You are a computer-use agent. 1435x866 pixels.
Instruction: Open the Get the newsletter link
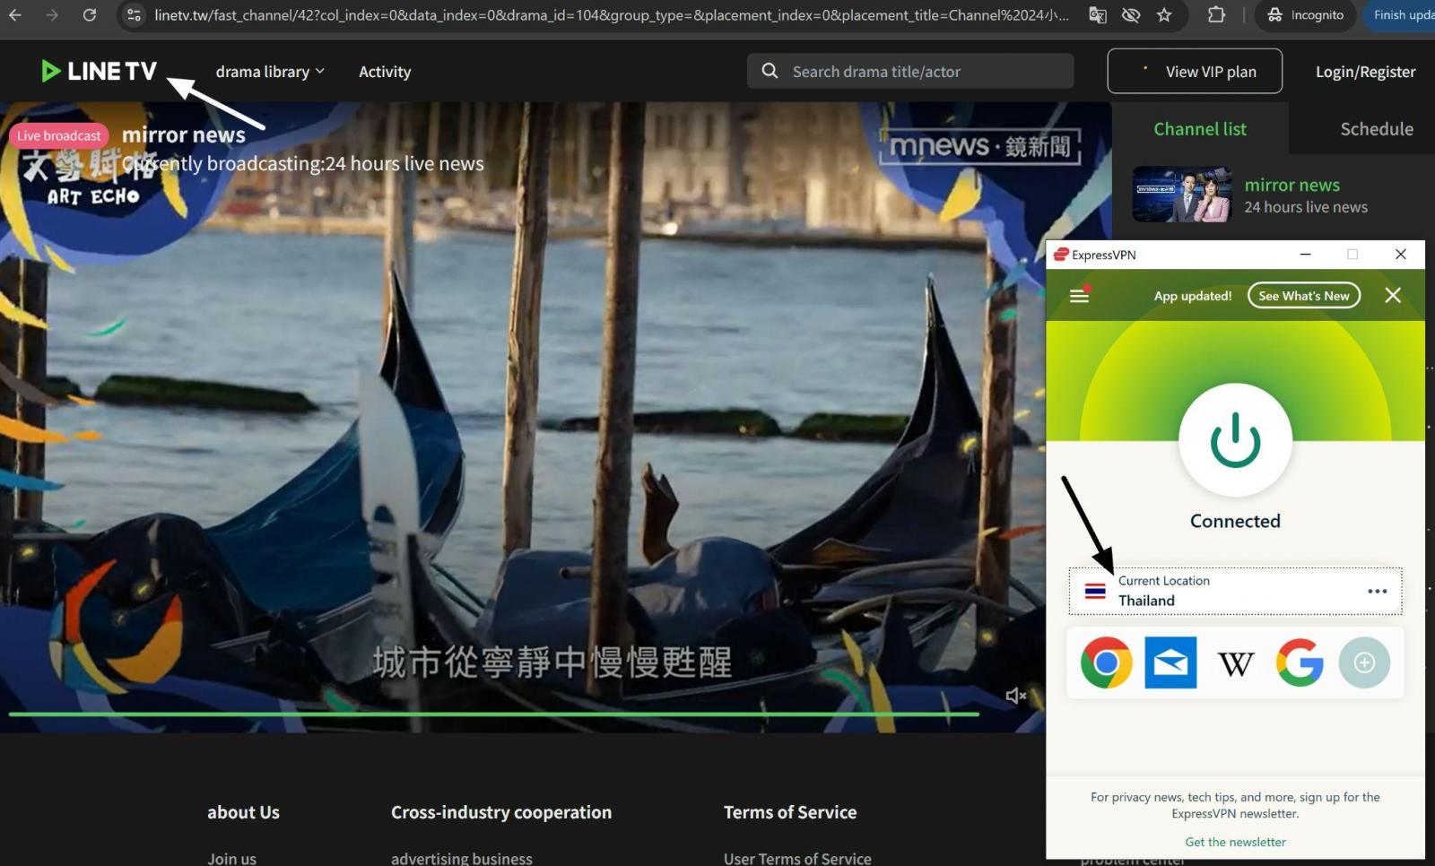pyautogui.click(x=1235, y=842)
